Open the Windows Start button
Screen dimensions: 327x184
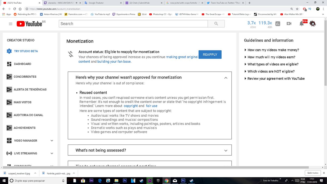point(4,180)
